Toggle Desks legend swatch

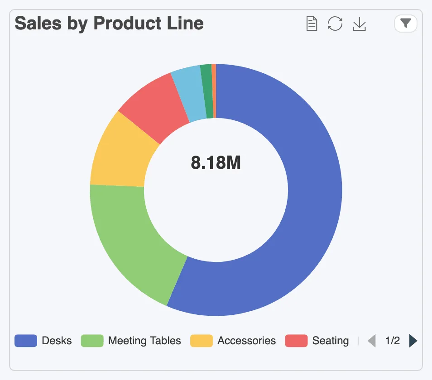point(26,341)
